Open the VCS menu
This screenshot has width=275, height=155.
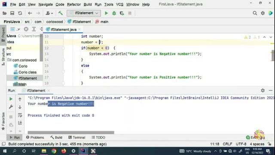coord(119,4)
